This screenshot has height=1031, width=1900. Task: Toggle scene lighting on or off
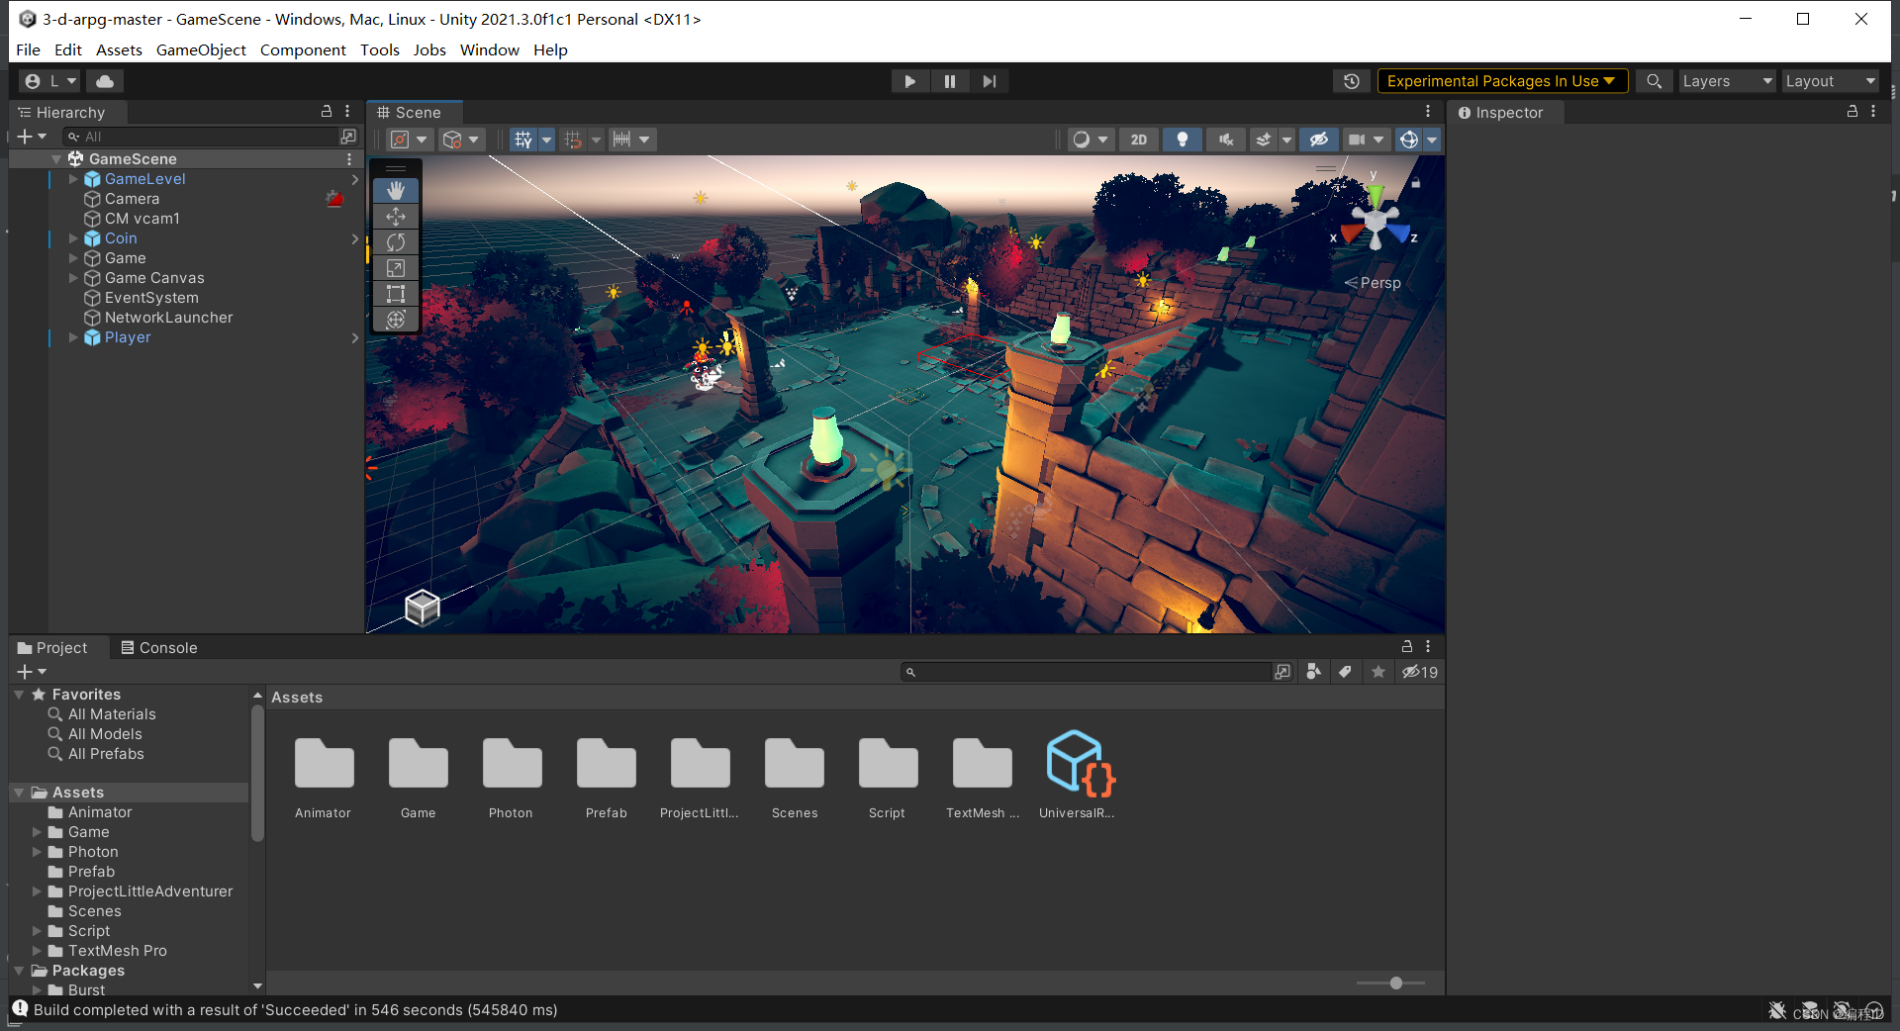(1183, 140)
